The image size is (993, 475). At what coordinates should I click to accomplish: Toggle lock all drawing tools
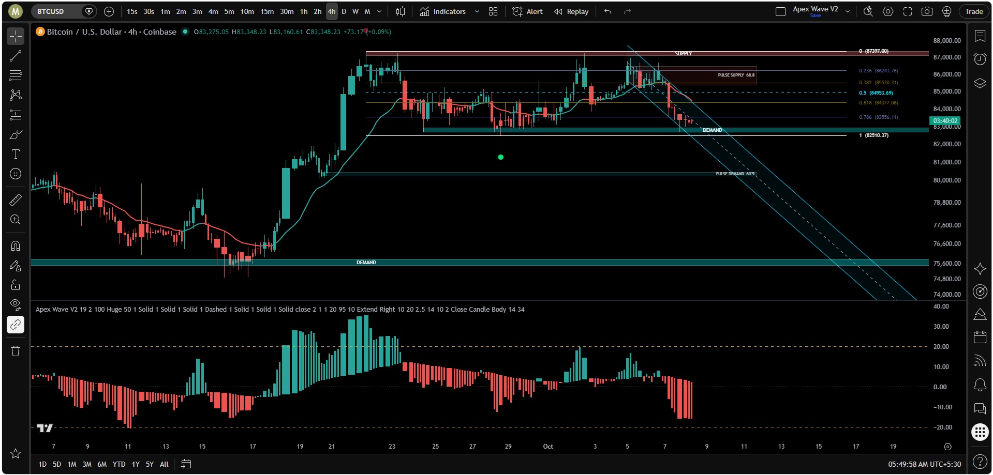16,285
